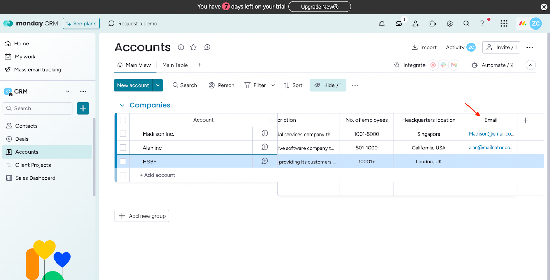Show board description info icon
550x280 pixels.
point(181,47)
